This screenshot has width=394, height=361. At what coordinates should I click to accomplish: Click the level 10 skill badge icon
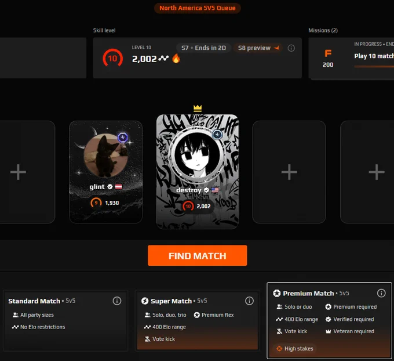pos(112,59)
